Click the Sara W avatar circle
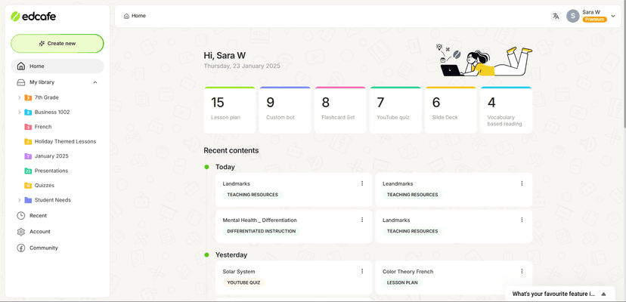 coord(573,16)
